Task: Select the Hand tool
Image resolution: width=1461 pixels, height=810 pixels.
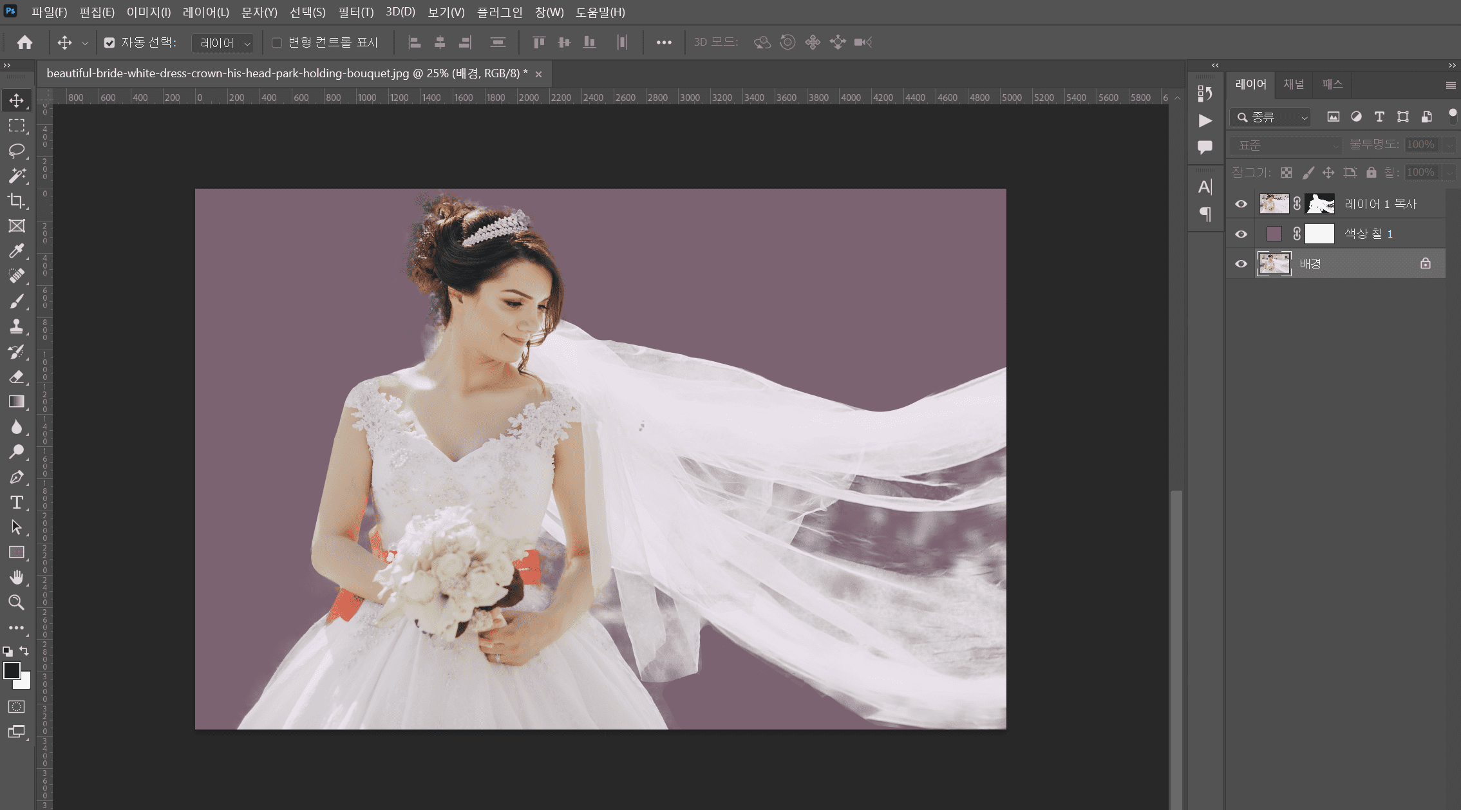Action: point(17,577)
